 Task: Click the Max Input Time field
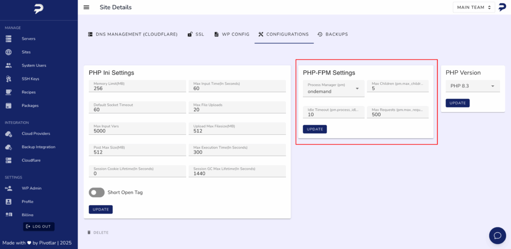[x=237, y=86]
